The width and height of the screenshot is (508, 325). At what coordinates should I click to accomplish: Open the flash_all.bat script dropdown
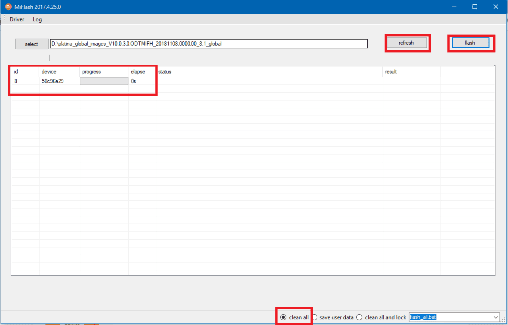click(x=496, y=317)
